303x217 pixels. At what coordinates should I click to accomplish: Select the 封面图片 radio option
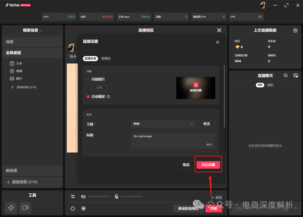click(88, 80)
